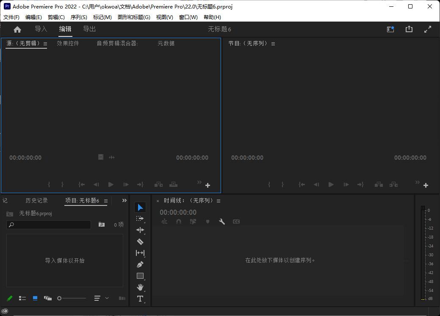
Task: Switch to 导入 workspace mode
Action: pyautogui.click(x=41, y=29)
